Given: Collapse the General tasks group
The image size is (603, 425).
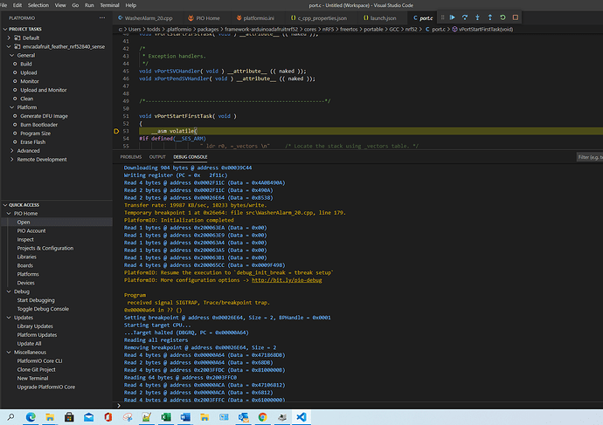Looking at the screenshot, I should point(12,55).
